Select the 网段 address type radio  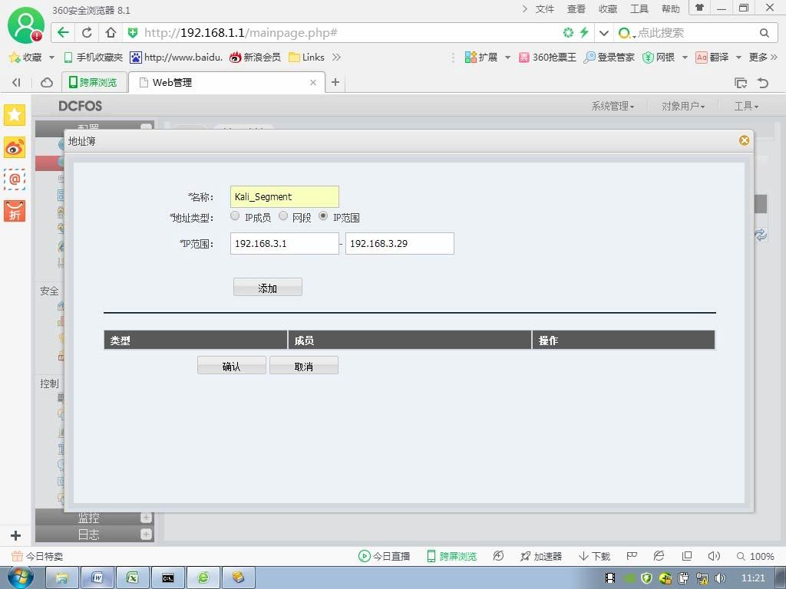pos(283,216)
